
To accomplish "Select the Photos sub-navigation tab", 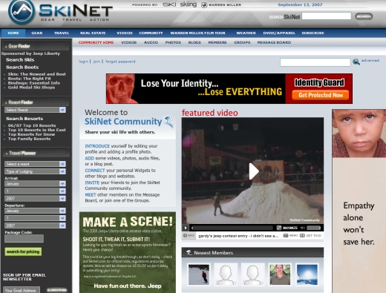I will point(173,42).
